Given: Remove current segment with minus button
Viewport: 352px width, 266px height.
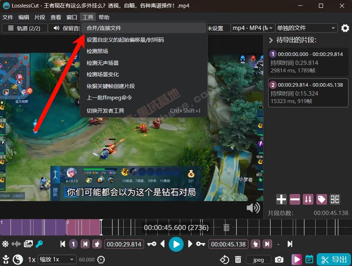Looking at the screenshot, I should point(295,199).
